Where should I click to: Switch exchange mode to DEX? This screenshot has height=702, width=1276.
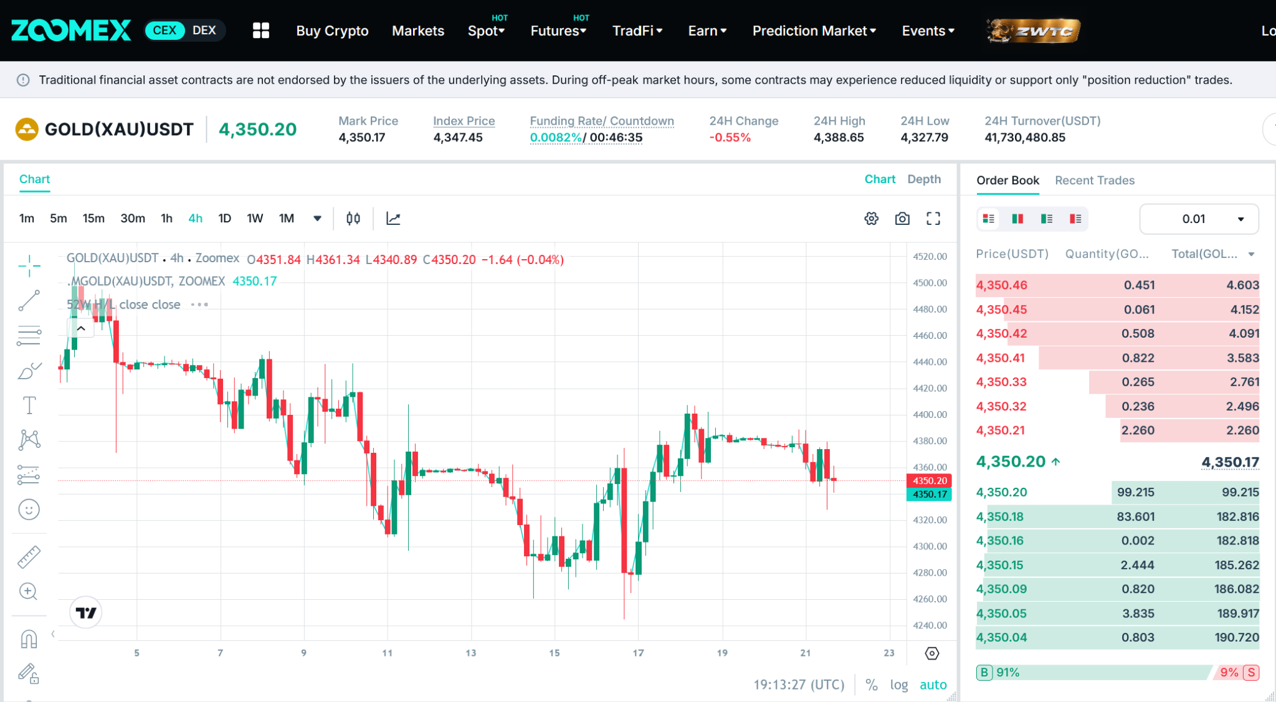tap(204, 31)
